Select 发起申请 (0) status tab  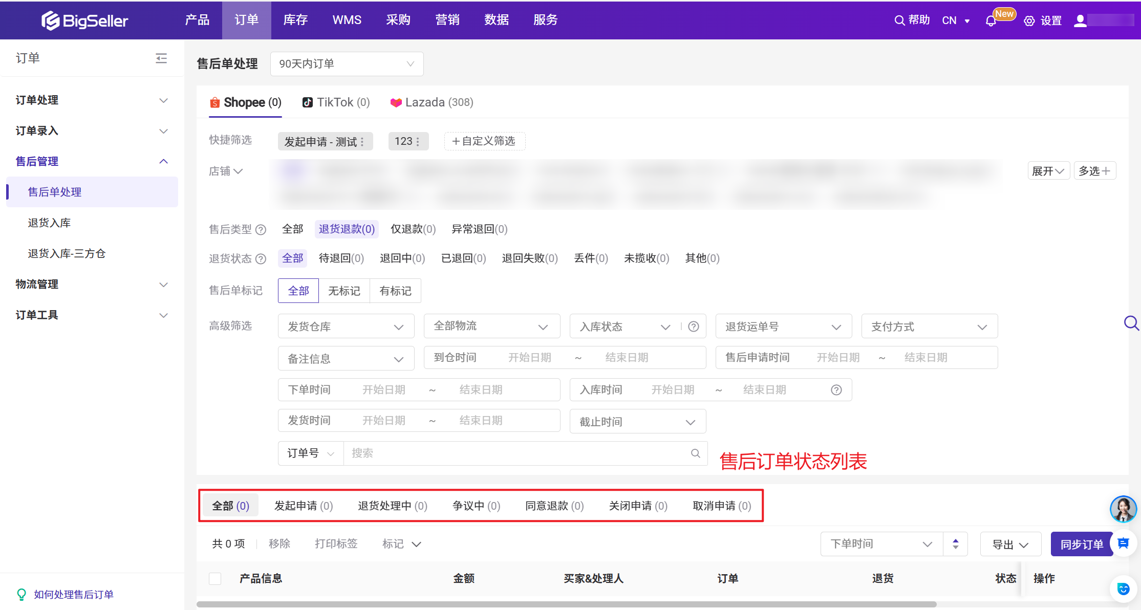[x=304, y=506]
